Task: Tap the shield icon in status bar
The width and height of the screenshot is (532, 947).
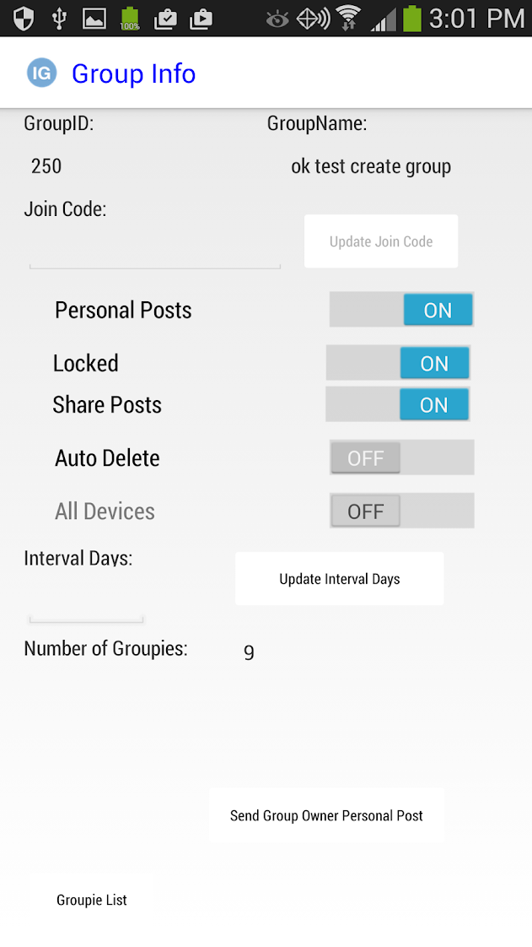Action: 23,18
